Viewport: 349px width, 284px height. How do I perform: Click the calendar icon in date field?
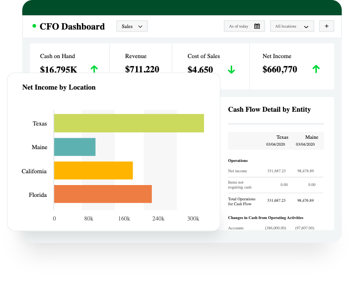pos(257,26)
